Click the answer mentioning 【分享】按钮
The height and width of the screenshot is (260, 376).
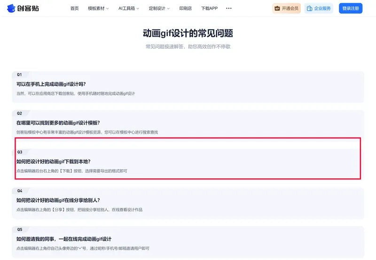click(79, 210)
